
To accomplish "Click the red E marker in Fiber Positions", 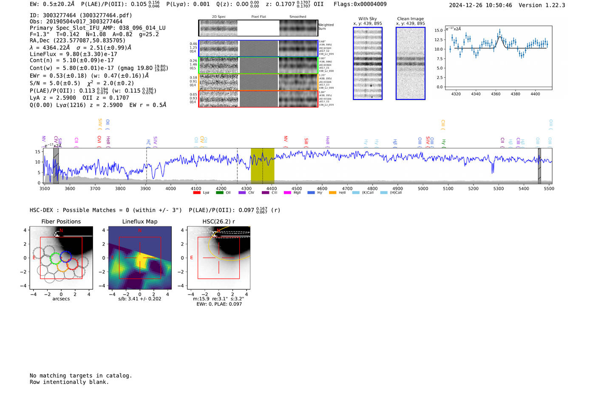I will pyautogui.click(x=34, y=258).
